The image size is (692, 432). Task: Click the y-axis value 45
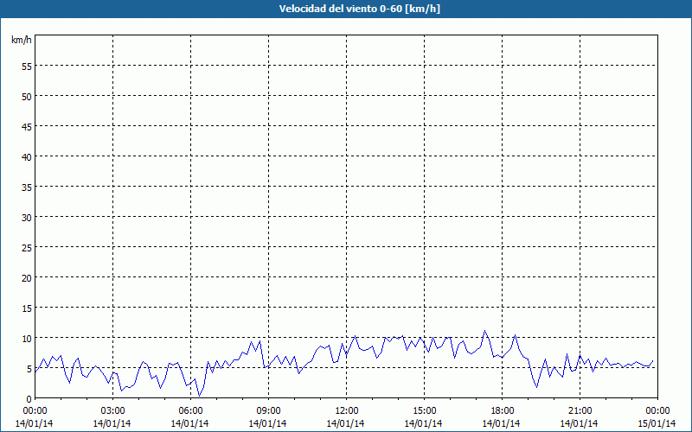[27, 126]
